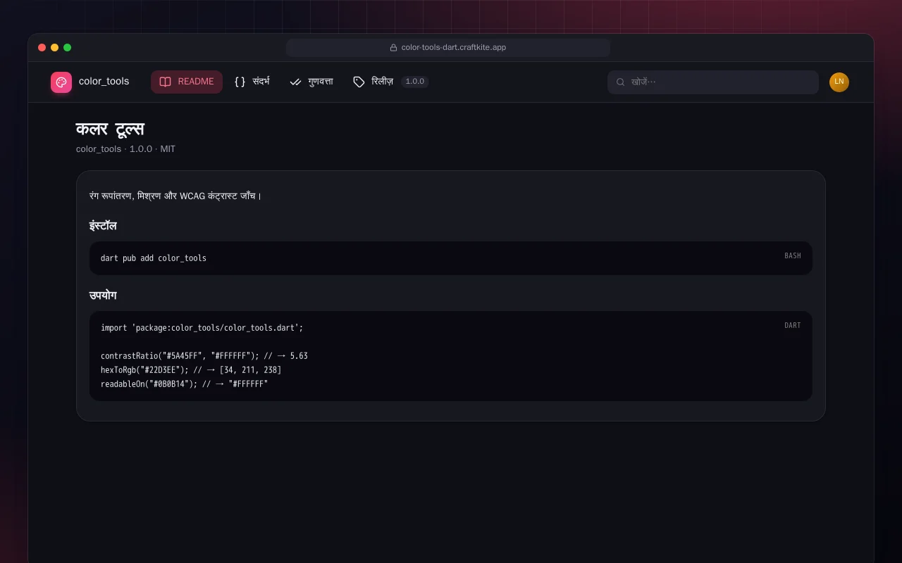
Task: Click the 1.0.0 version badge
Action: coord(415,82)
